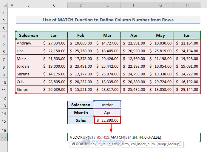Screen dimensions: 207x152
Task: Click the Salesman header in row 4
Action: [29, 35]
